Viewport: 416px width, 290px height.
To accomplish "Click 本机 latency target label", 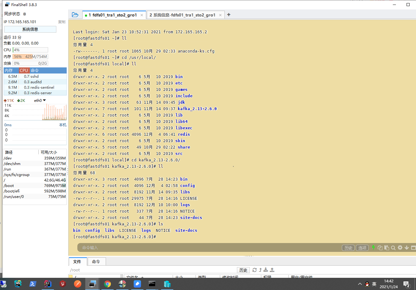I will pyautogui.click(x=63, y=125).
